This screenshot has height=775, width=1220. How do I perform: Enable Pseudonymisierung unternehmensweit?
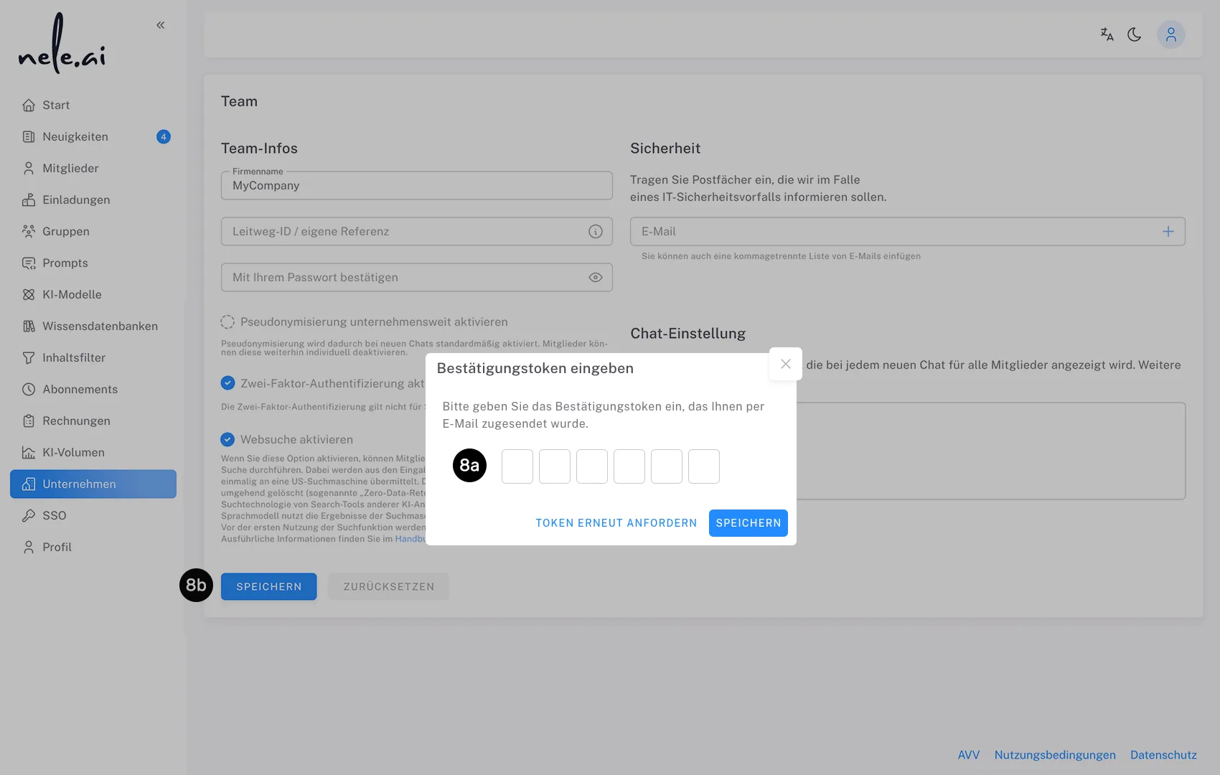point(228,321)
